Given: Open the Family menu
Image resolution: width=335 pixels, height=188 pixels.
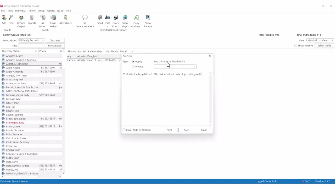Looking at the screenshot, I should pyautogui.click(x=32, y=11).
